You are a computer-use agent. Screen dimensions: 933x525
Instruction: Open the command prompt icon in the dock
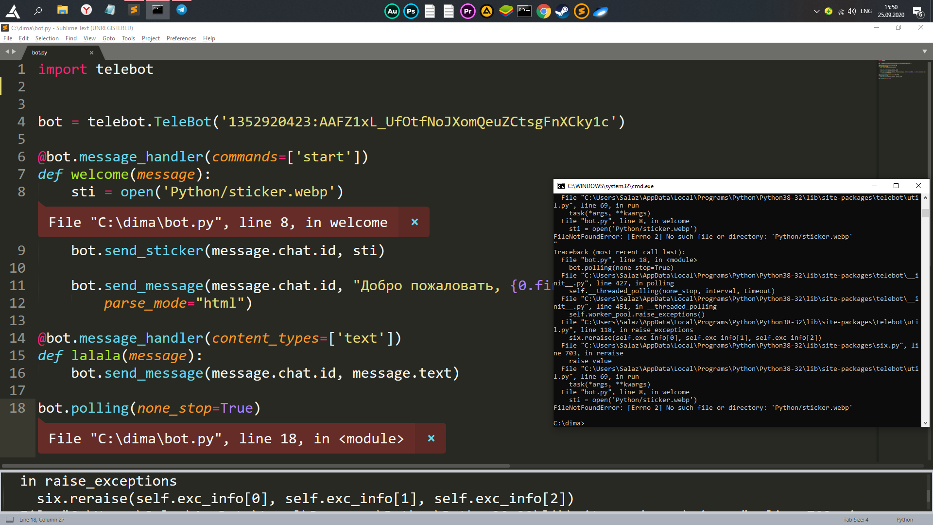[524, 11]
